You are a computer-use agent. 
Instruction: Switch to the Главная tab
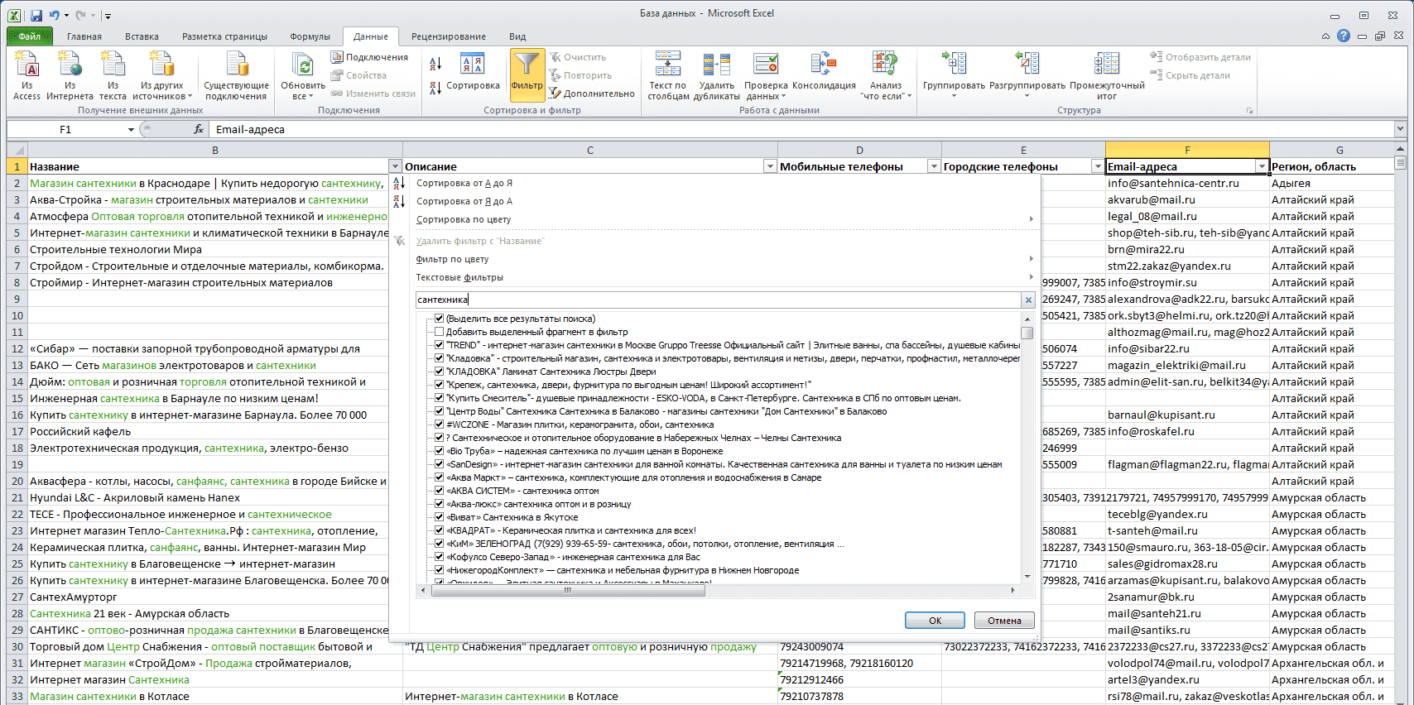click(x=84, y=36)
